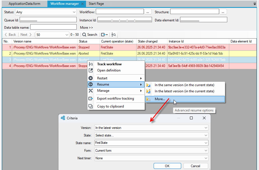Open the tab list overflow arrow
Screen dimensions: 259x170
pyautogui.click(x=255, y=4)
